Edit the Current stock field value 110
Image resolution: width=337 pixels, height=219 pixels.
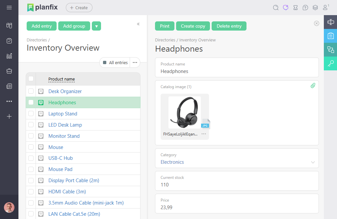coord(237,181)
